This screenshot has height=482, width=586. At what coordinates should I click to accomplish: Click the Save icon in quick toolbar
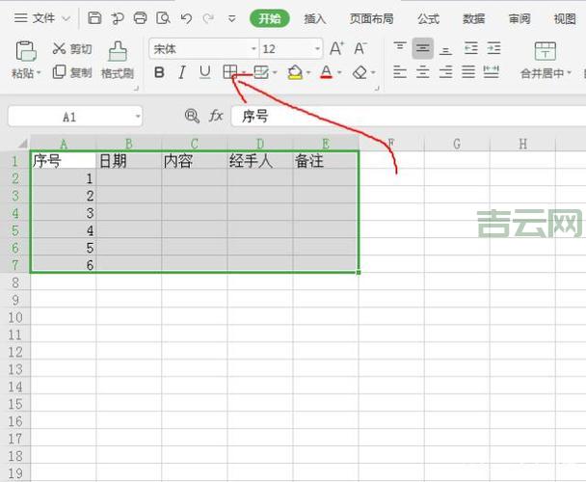(94, 18)
